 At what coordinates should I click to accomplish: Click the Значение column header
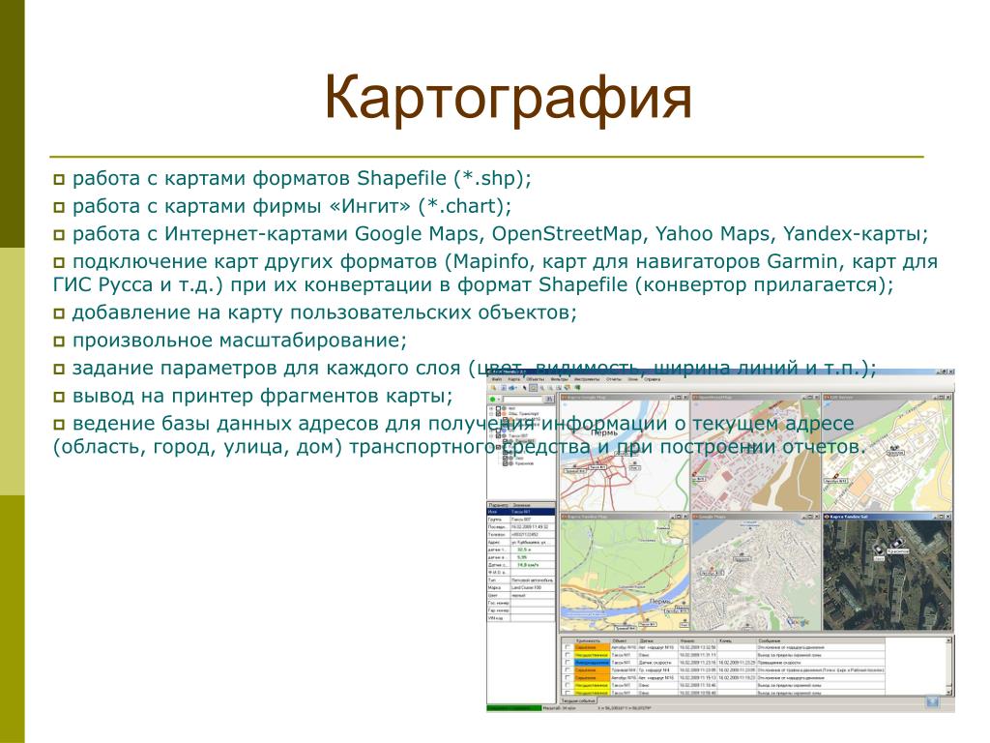(533, 505)
